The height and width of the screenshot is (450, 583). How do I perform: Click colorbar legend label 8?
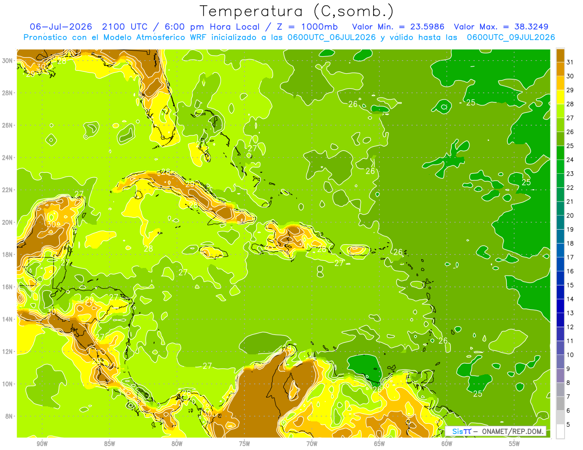coord(569,383)
